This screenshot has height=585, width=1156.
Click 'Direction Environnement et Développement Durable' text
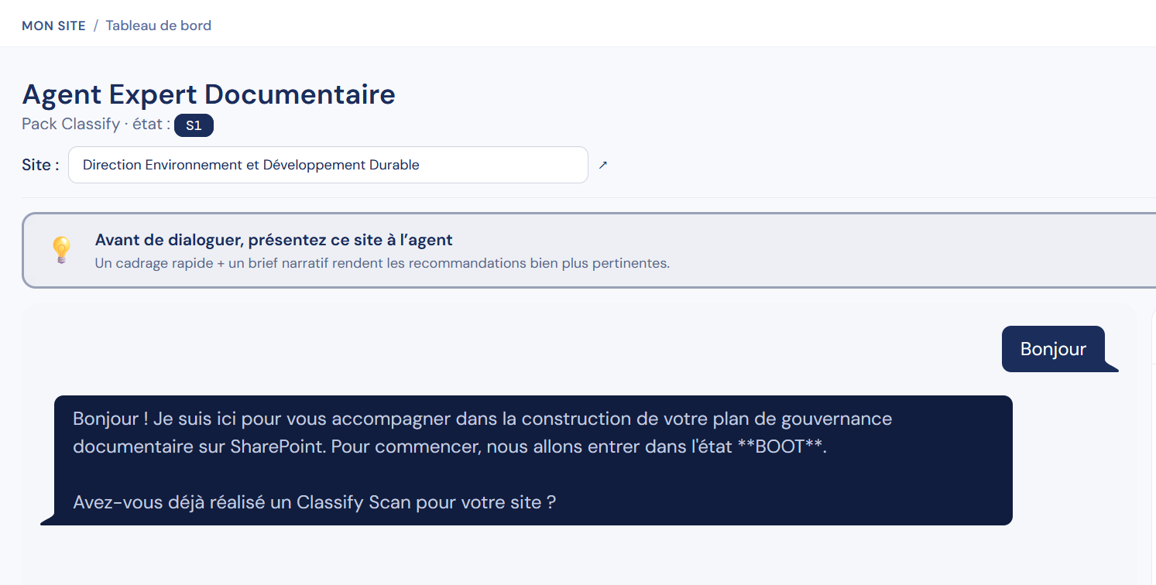[x=251, y=165]
